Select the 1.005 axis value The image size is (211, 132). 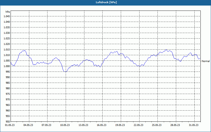click(x=7, y=61)
